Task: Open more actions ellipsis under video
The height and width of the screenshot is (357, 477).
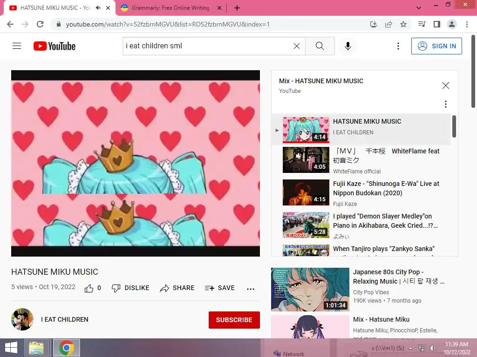Action: [250, 289]
